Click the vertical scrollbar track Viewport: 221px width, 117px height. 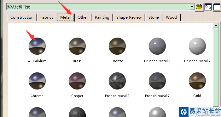pos(216,67)
